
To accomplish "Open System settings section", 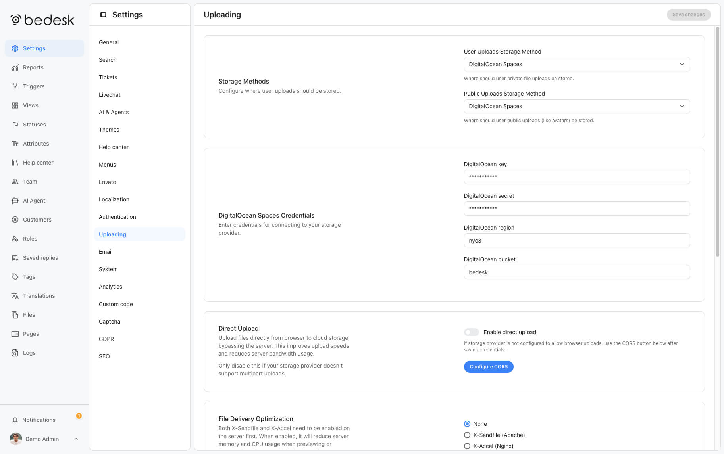I will 140,269.
